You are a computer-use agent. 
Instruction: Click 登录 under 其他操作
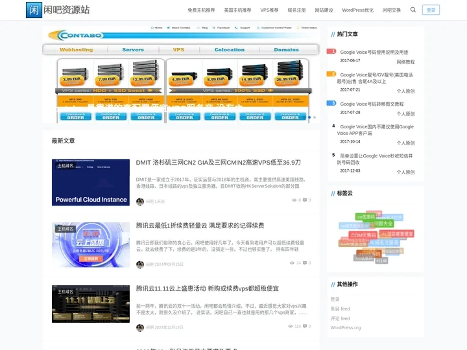335,299
